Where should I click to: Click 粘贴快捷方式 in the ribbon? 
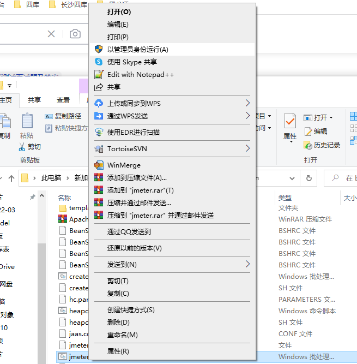[66, 128]
